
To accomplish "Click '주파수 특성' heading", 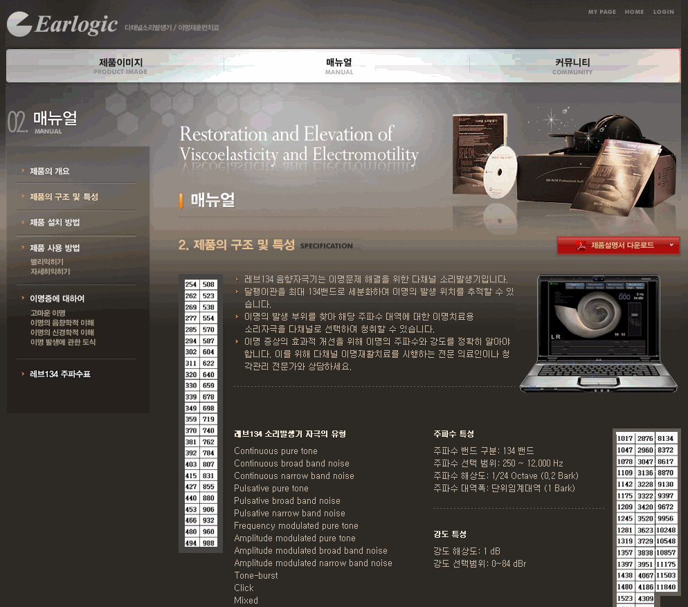I will [453, 434].
